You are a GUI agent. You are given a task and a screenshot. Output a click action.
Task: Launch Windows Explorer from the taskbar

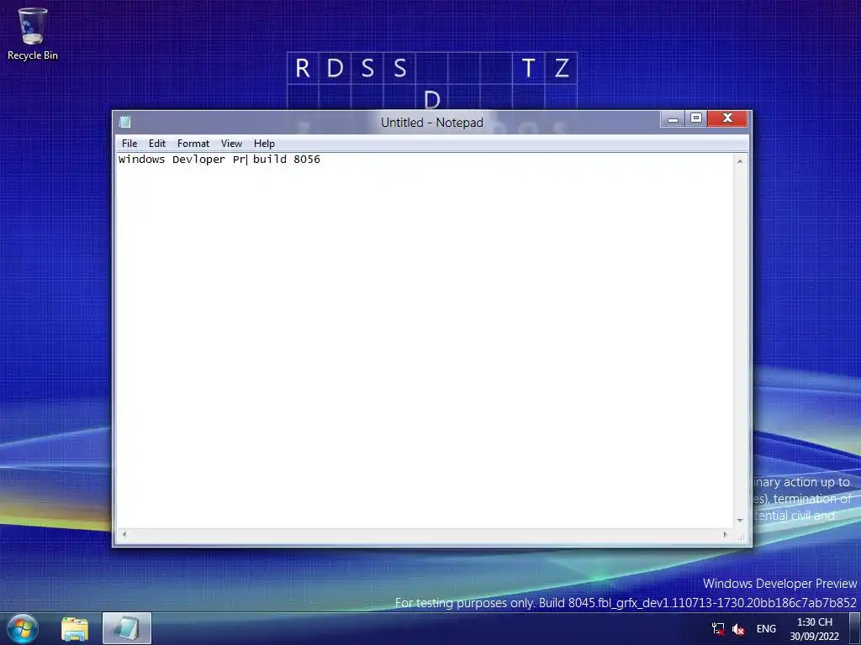pos(75,628)
